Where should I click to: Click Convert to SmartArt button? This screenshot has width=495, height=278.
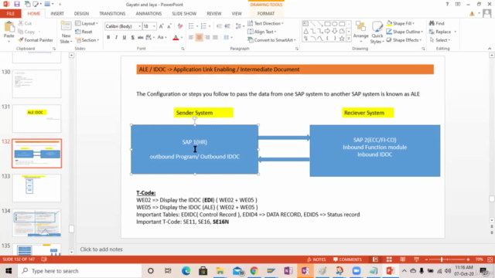pyautogui.click(x=271, y=40)
